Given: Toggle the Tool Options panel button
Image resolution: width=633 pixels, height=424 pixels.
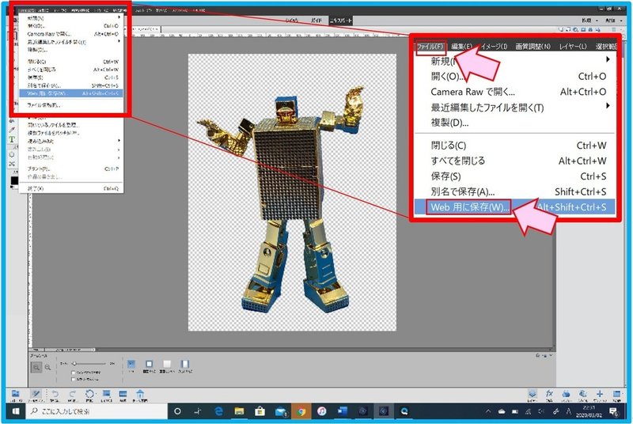Looking at the screenshot, I should click(36, 396).
